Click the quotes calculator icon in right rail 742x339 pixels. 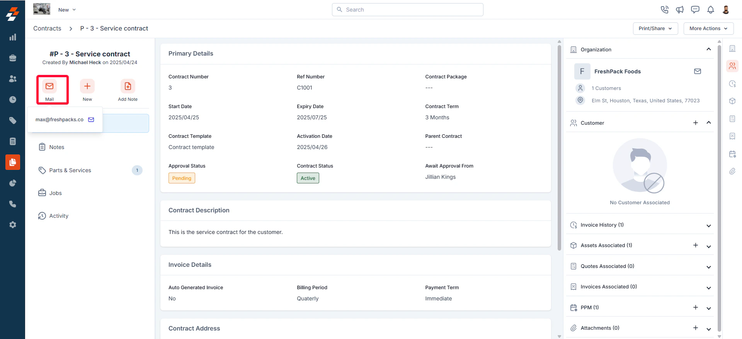[x=732, y=119]
